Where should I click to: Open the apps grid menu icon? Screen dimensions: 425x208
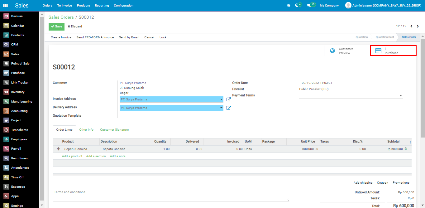[6, 6]
